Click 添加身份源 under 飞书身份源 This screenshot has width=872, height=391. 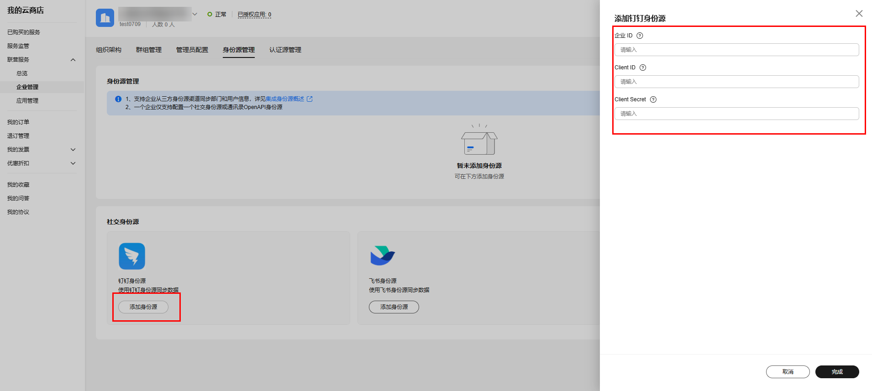point(394,307)
